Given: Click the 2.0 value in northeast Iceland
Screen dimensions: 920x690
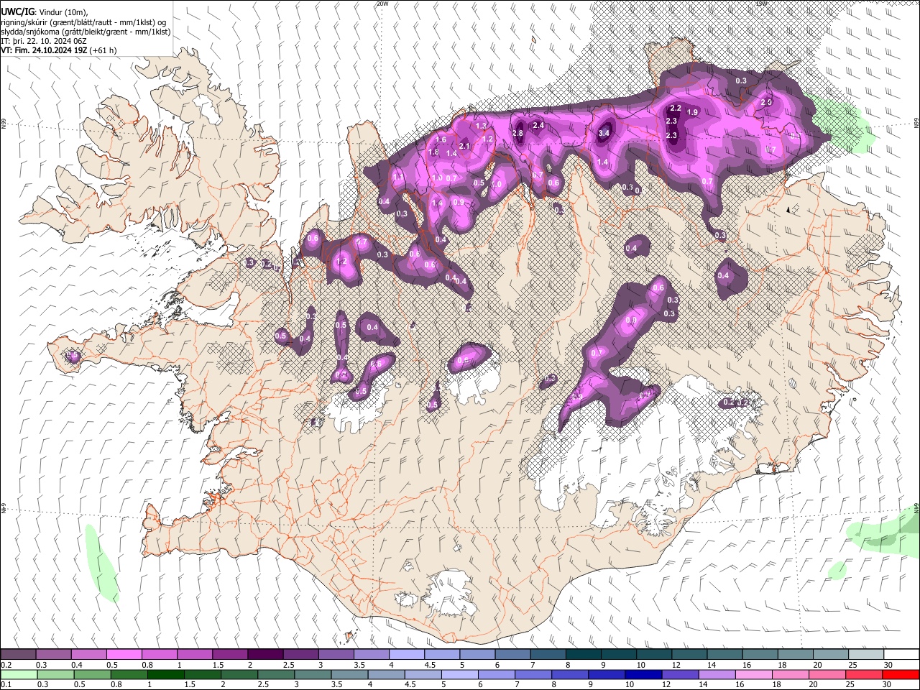Looking at the screenshot, I should tap(766, 102).
